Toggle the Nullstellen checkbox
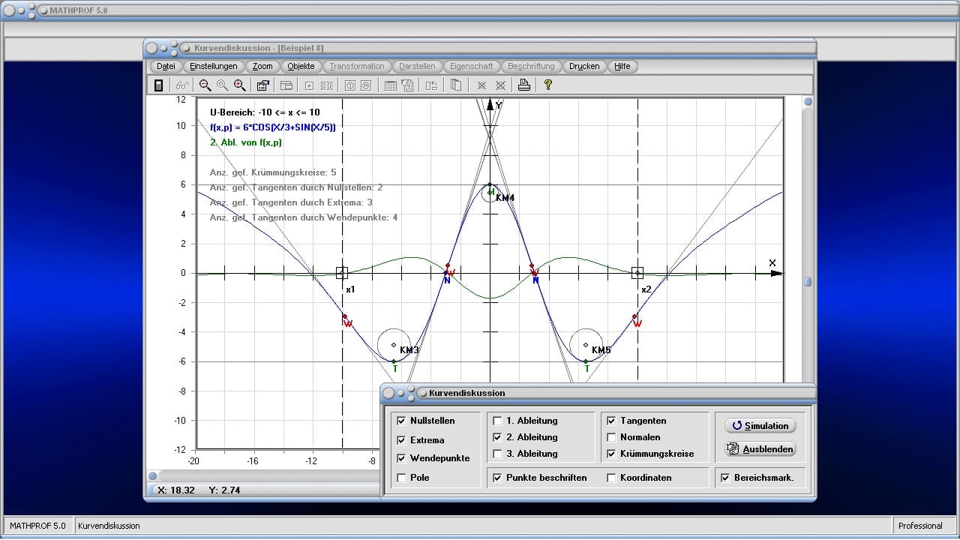This screenshot has height=540, width=960. click(x=401, y=421)
